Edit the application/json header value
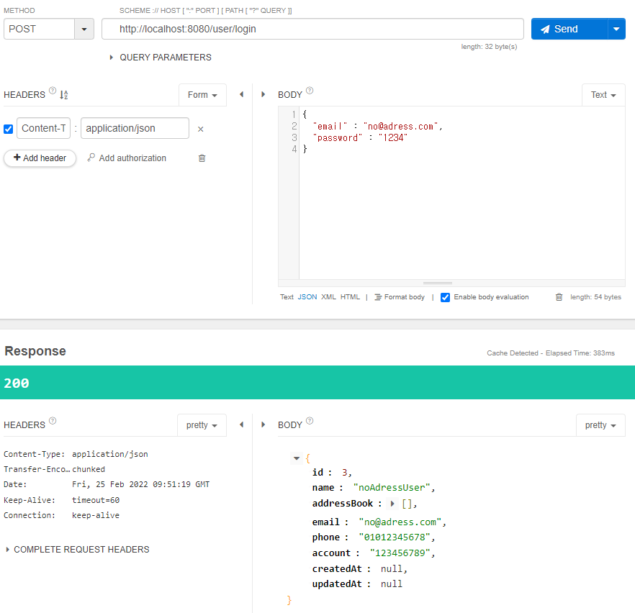 (135, 128)
